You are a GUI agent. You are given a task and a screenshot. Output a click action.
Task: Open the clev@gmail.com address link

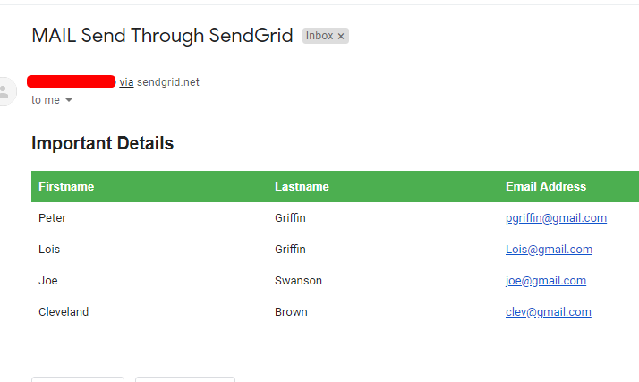point(548,312)
